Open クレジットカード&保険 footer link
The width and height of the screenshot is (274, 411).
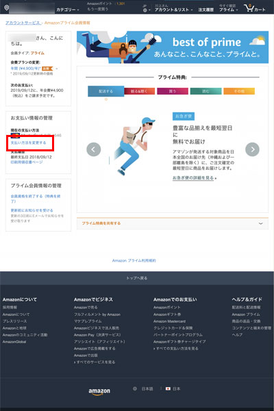[173, 328]
